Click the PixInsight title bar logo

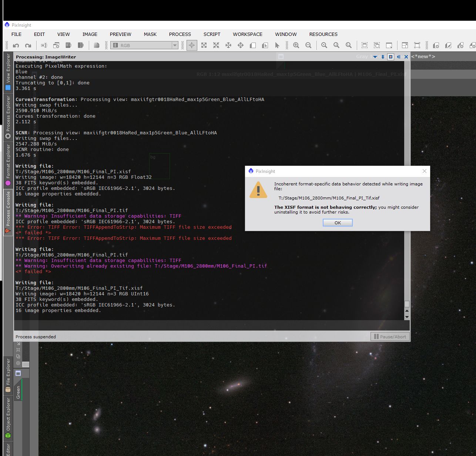(x=7, y=25)
